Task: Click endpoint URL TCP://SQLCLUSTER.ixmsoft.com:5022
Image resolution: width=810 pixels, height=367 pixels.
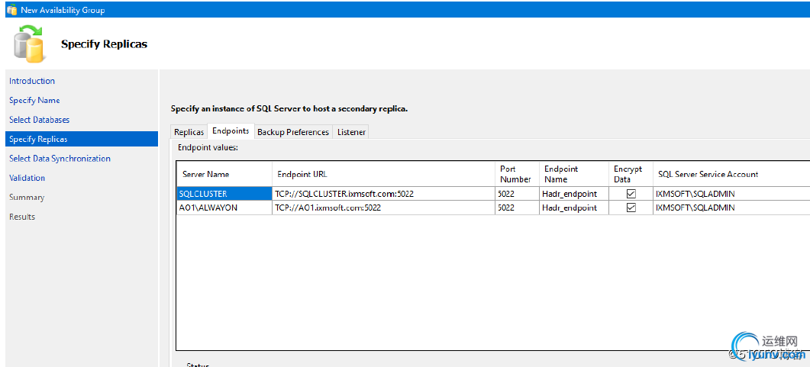Action: click(383, 194)
